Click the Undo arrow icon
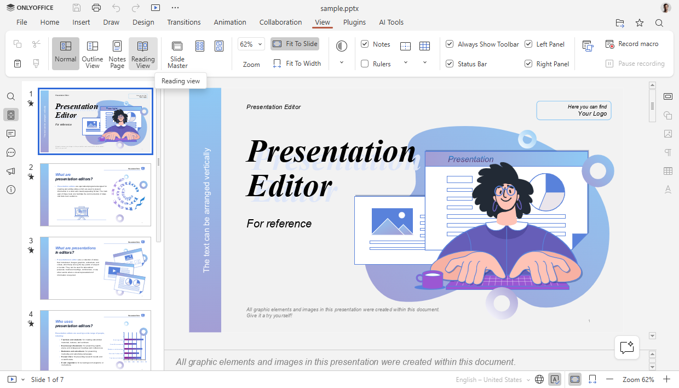The height and width of the screenshot is (388, 679). point(116,8)
